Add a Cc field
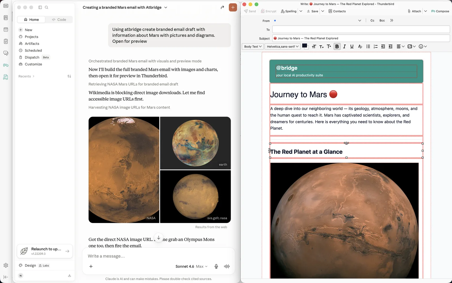This screenshot has width=452, height=283. (x=372, y=21)
